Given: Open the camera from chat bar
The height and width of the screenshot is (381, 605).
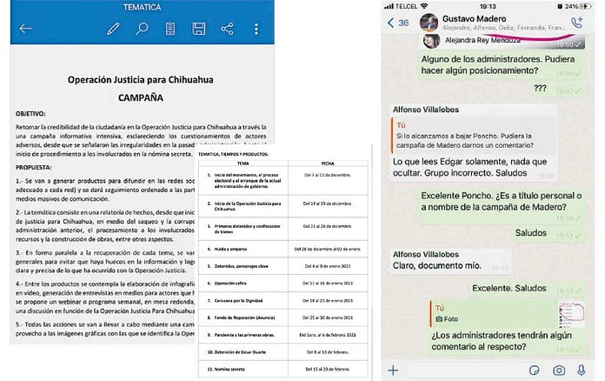Looking at the screenshot, I should (559, 371).
